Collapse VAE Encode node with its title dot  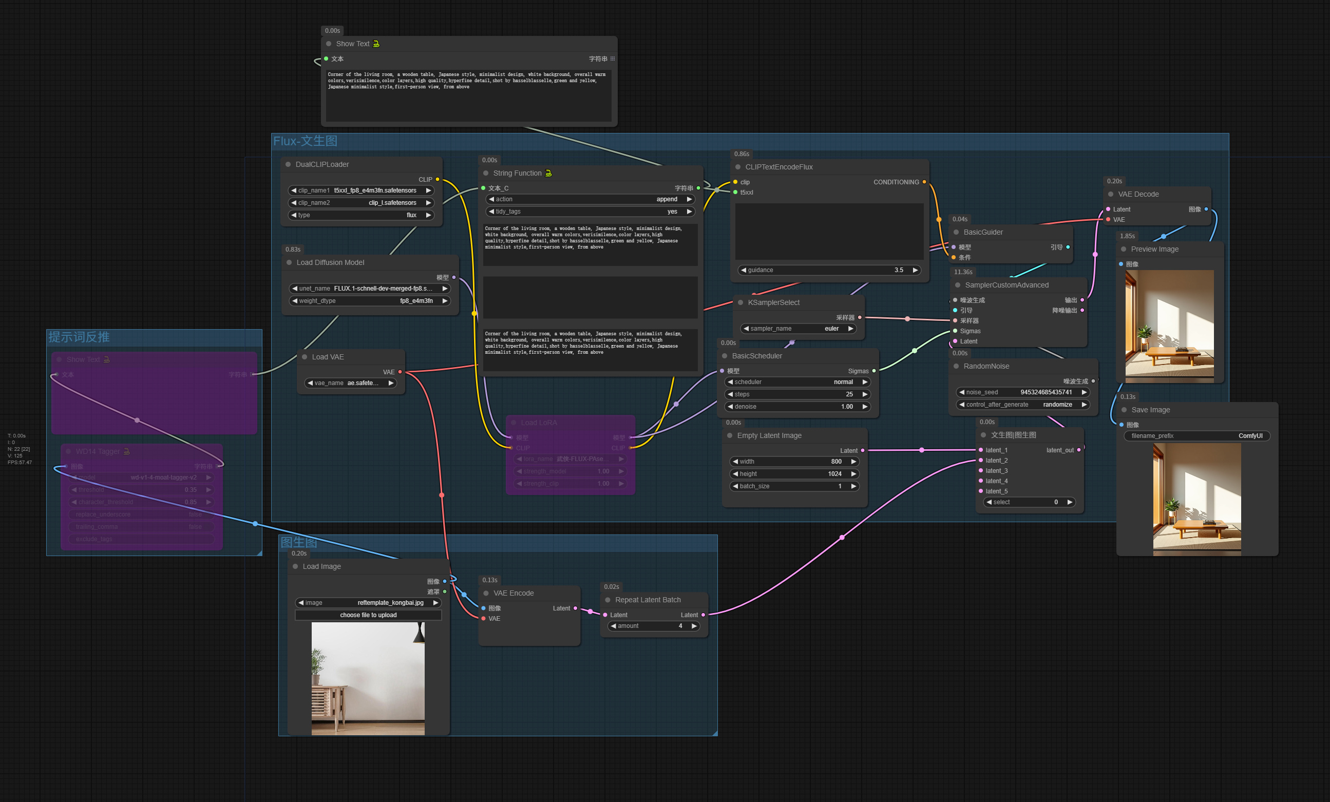pos(486,593)
